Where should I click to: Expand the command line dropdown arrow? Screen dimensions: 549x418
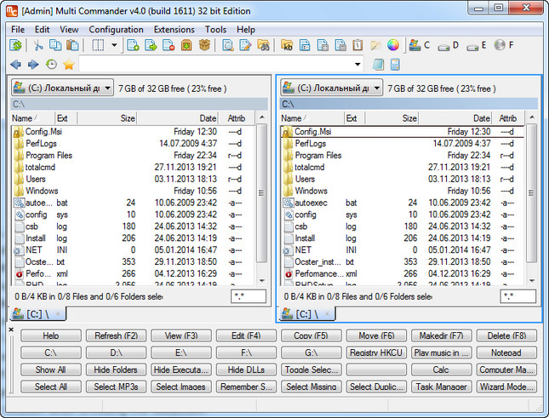(x=357, y=65)
